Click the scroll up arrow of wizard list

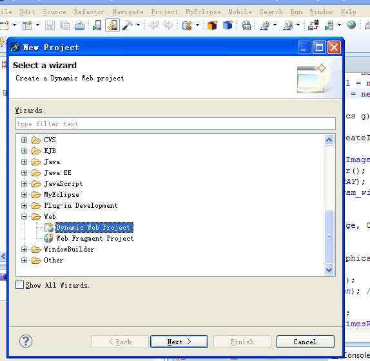[x=329, y=140]
